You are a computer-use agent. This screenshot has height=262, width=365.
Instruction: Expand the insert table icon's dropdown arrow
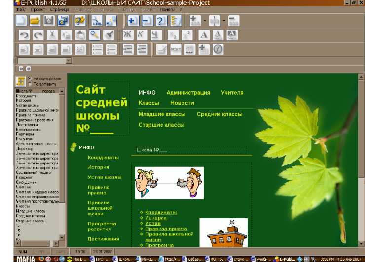[205, 21]
